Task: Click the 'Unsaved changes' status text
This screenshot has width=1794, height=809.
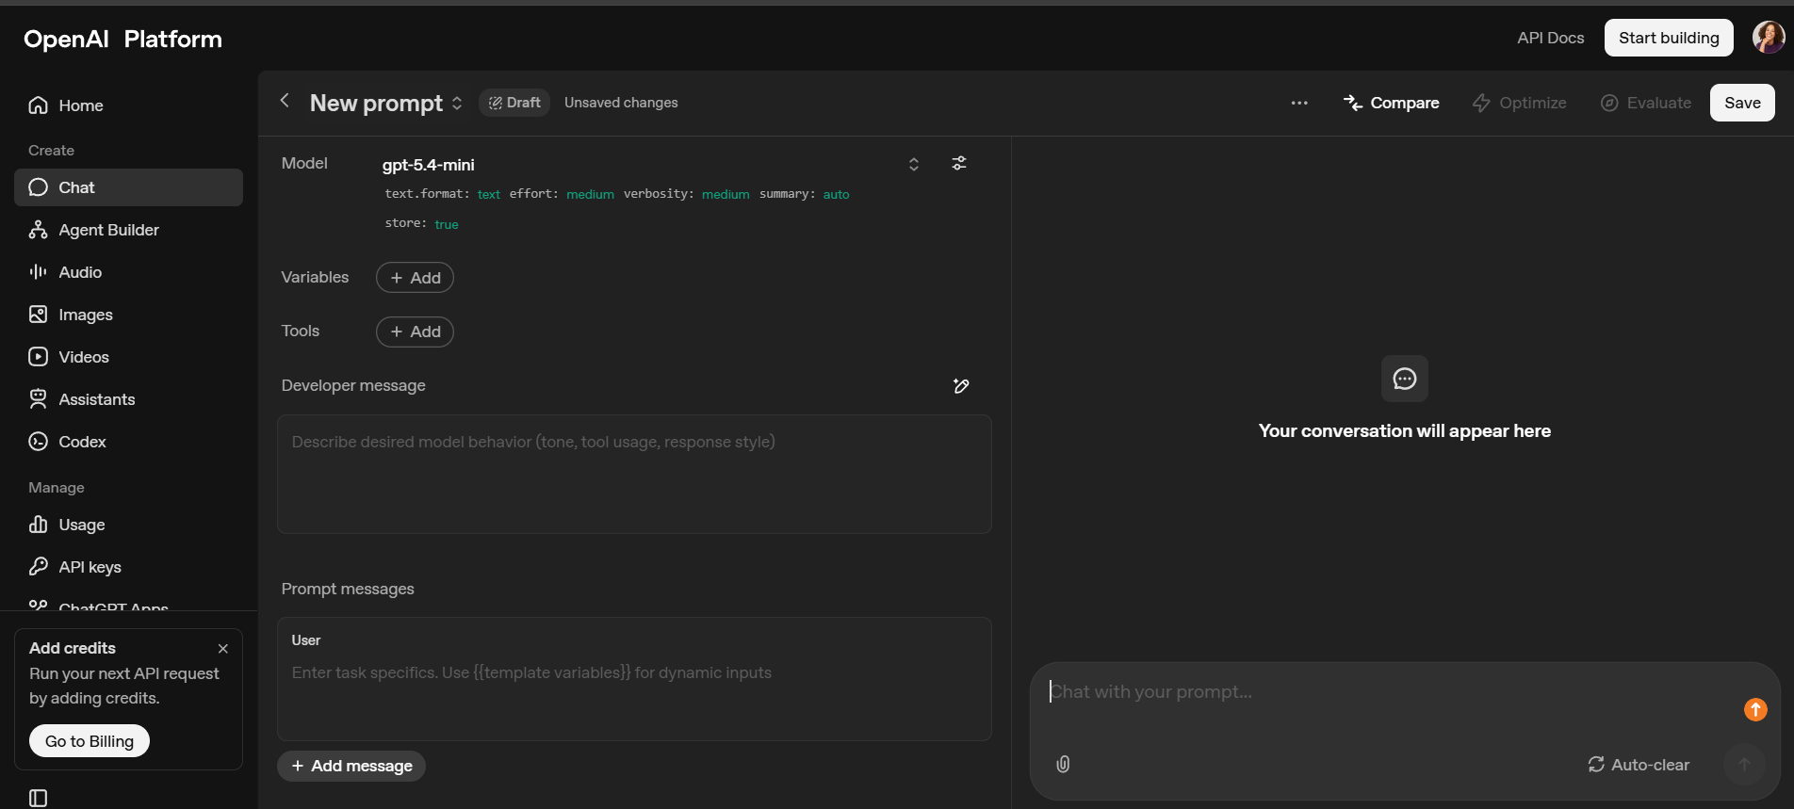Action: click(x=621, y=103)
